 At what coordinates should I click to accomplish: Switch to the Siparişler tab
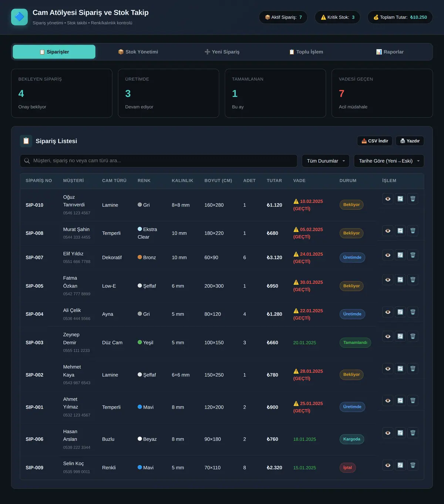click(x=54, y=52)
